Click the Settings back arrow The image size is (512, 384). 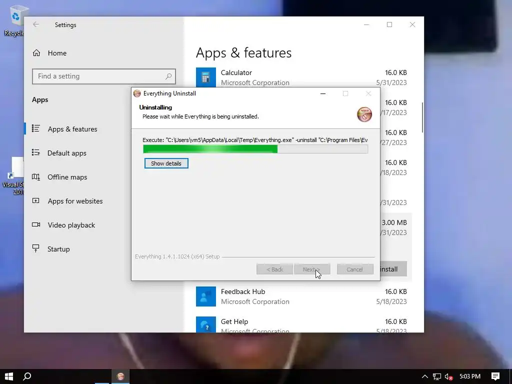tap(36, 24)
